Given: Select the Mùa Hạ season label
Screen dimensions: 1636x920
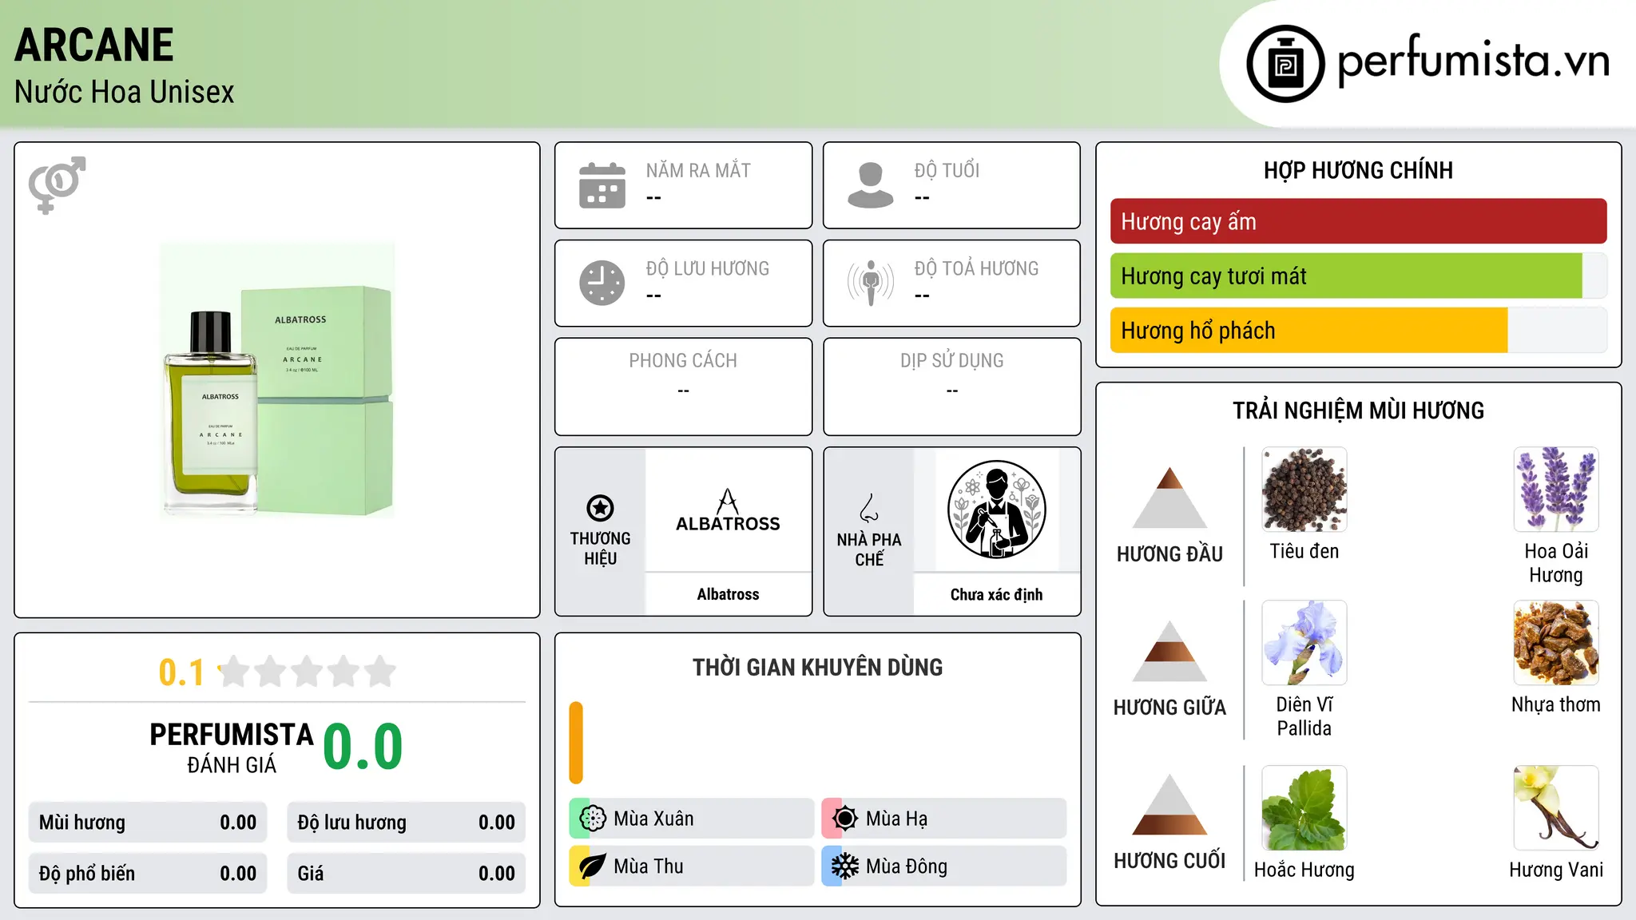Looking at the screenshot, I should [x=896, y=819].
